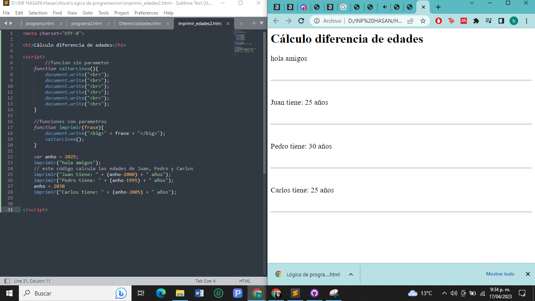Toggle Sublime sidebar from status bar icon

(x=7, y=281)
